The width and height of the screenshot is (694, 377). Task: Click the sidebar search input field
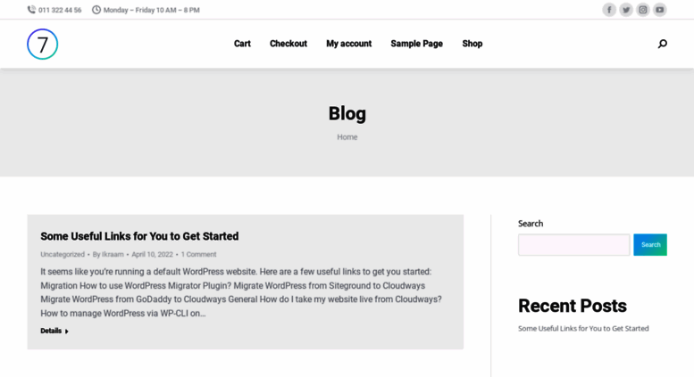[x=573, y=244]
